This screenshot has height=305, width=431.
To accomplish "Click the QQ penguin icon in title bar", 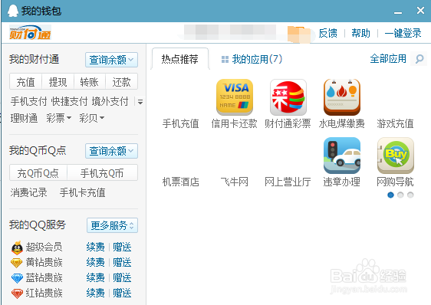I will (12, 11).
